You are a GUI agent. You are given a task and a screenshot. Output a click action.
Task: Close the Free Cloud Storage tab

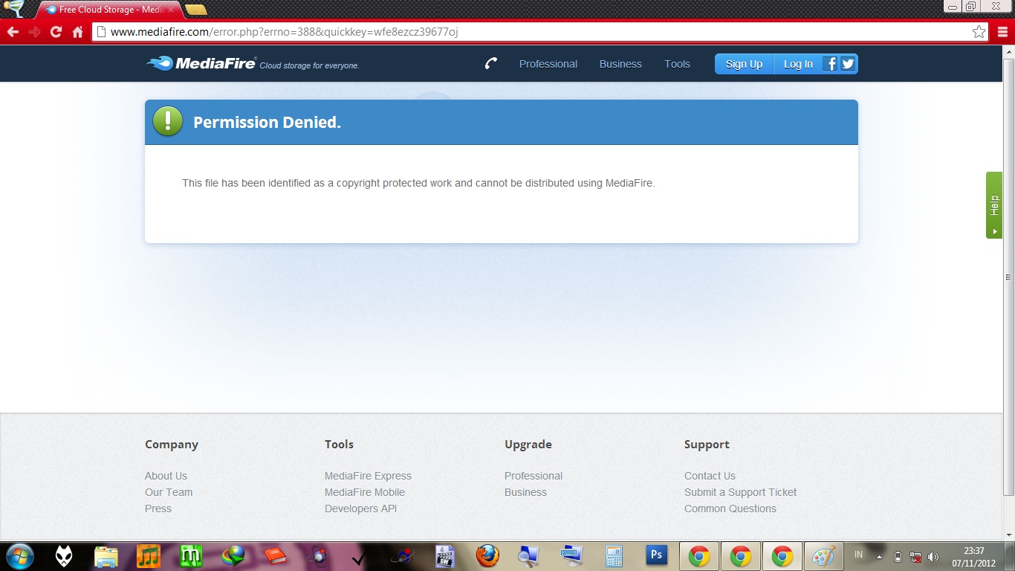(x=172, y=10)
